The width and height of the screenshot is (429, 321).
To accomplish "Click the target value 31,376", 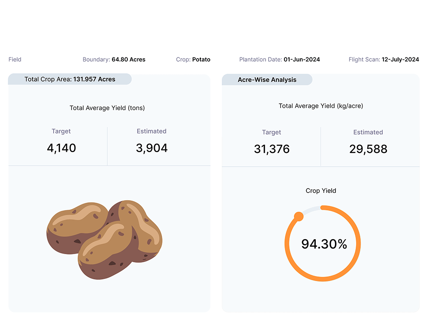I will point(272,149).
